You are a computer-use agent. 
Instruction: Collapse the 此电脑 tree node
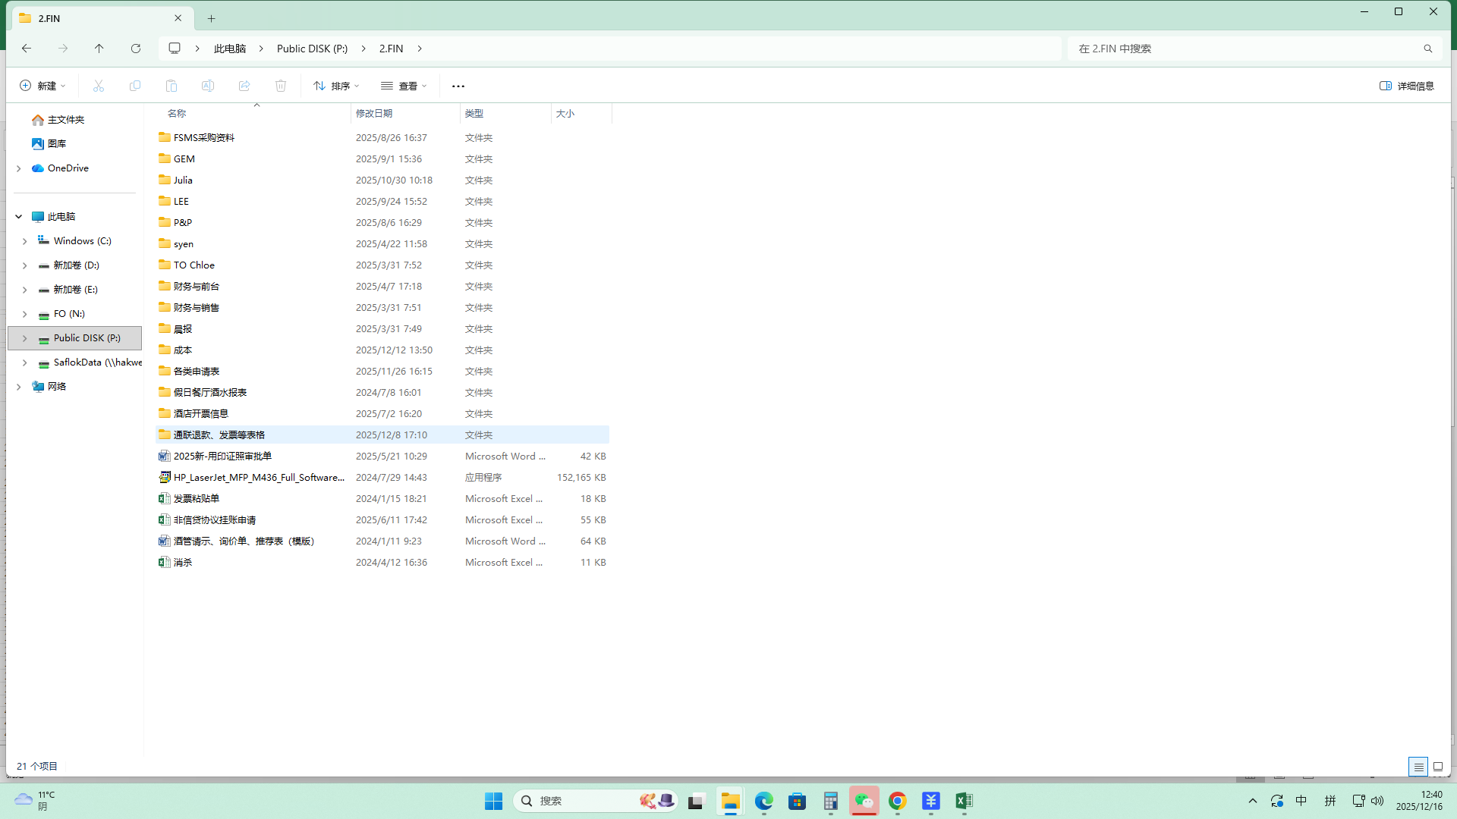pos(19,217)
